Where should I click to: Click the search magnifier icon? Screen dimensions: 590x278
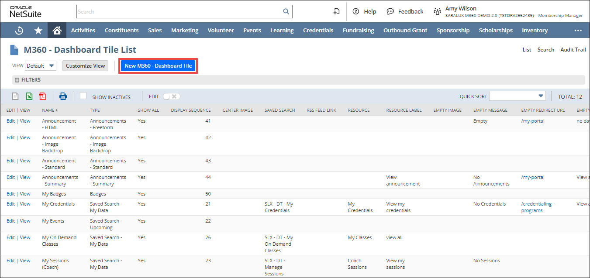click(x=286, y=12)
